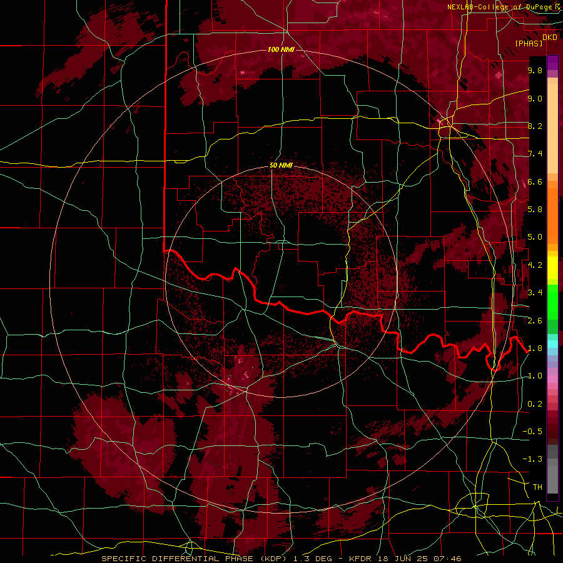563x563 pixels.
Task: Click the 1.0 value on the color scale
Action: (535, 376)
